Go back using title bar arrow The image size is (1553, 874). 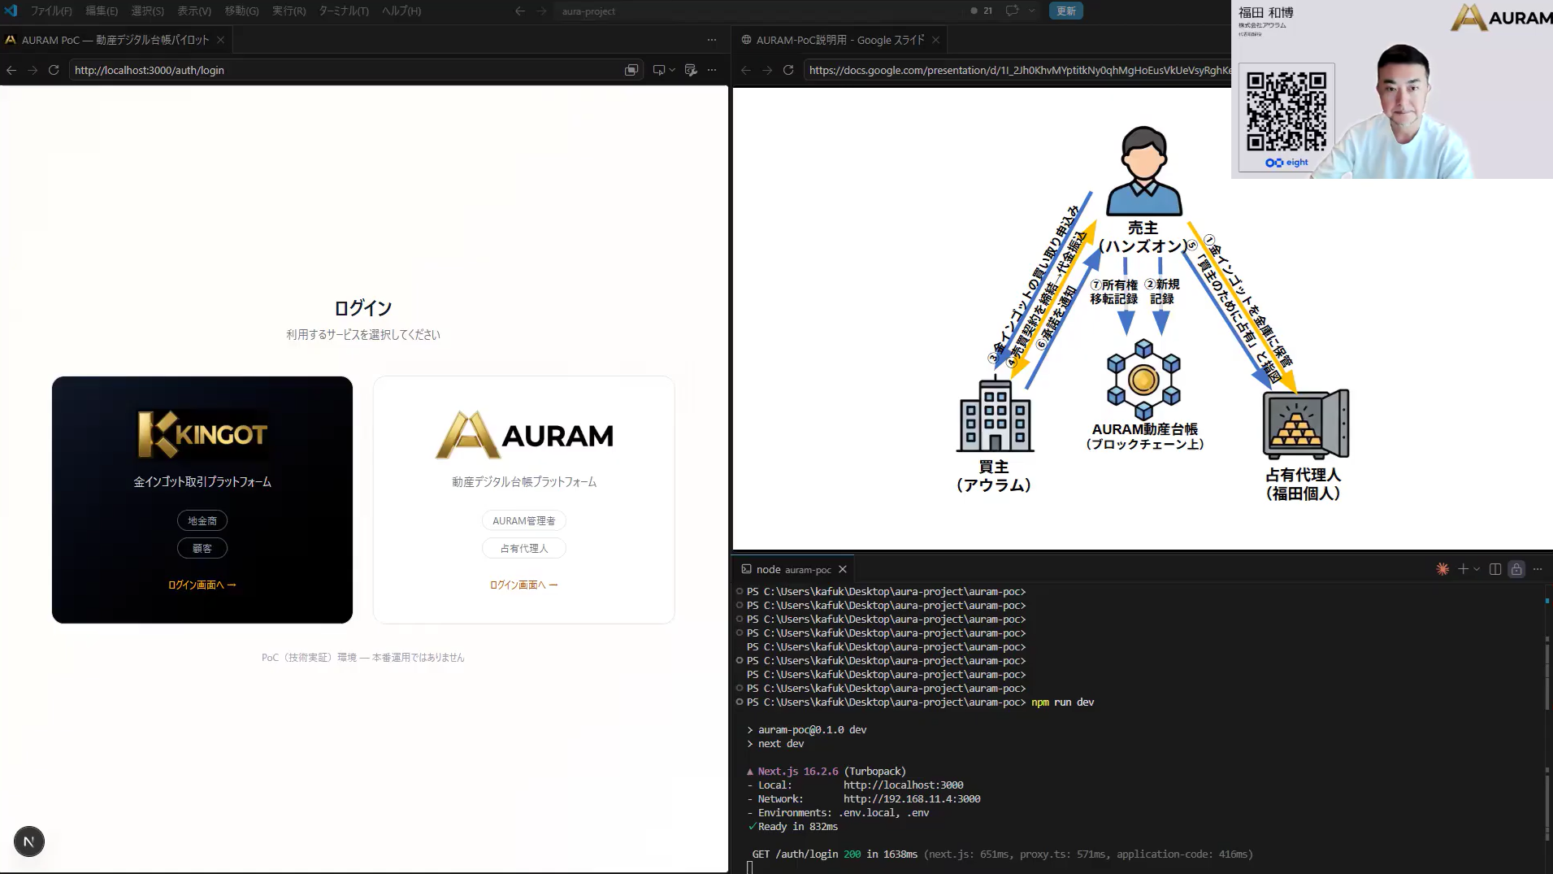(520, 11)
